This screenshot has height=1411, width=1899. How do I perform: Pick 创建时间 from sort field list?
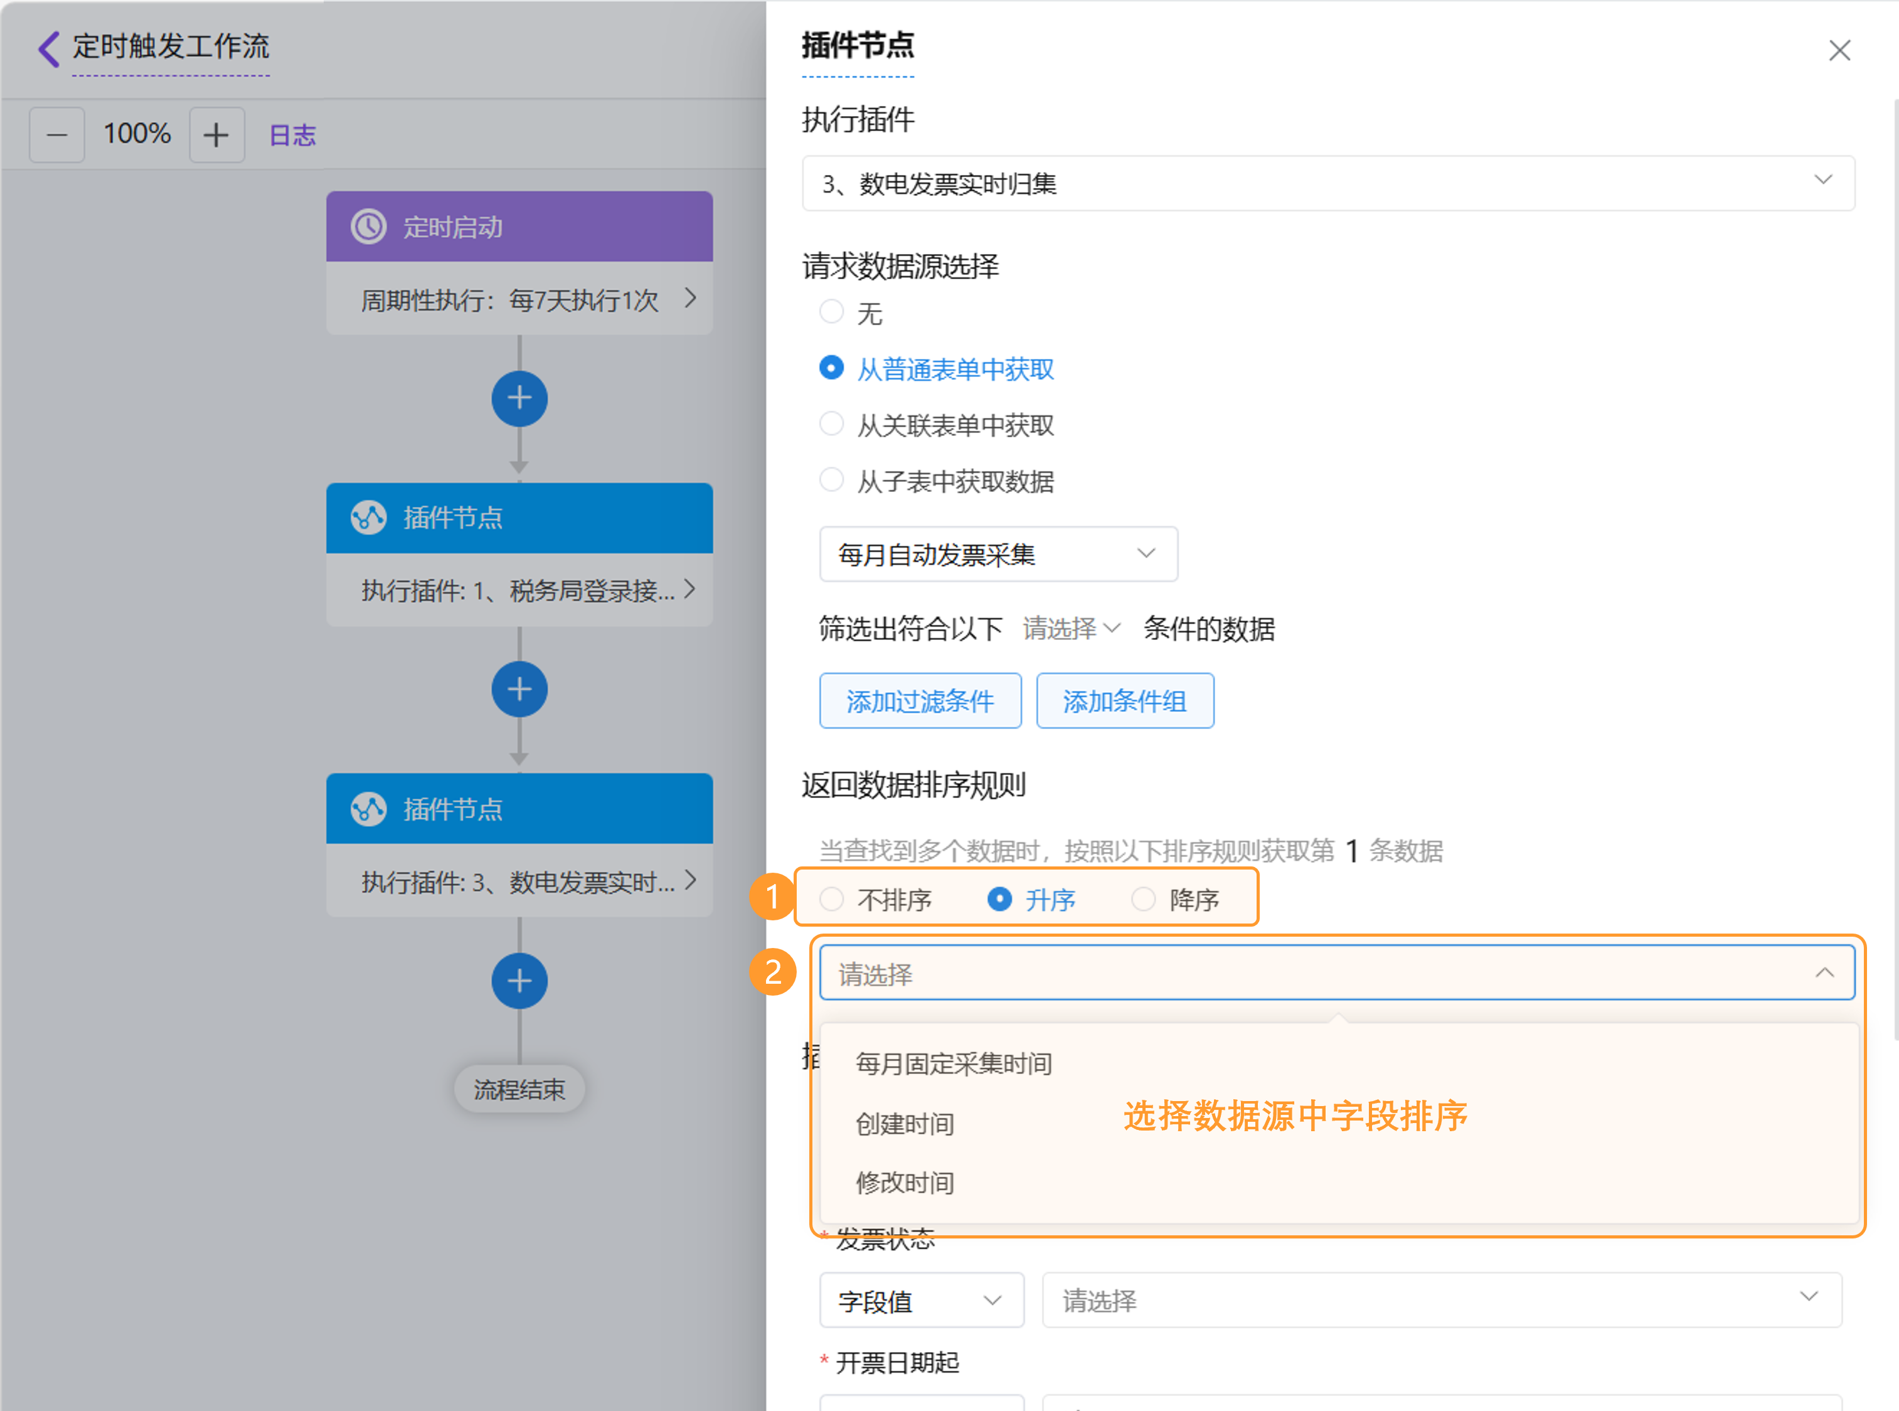click(x=905, y=1124)
